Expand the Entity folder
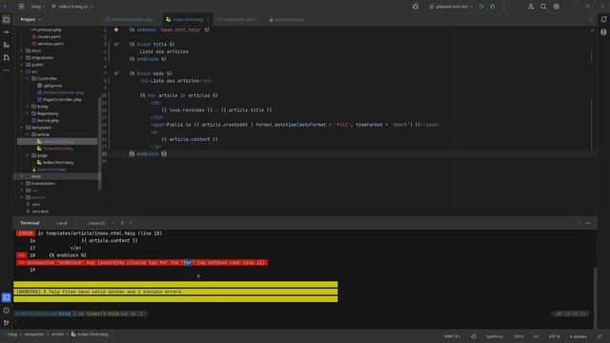The image size is (610, 343). click(x=28, y=107)
